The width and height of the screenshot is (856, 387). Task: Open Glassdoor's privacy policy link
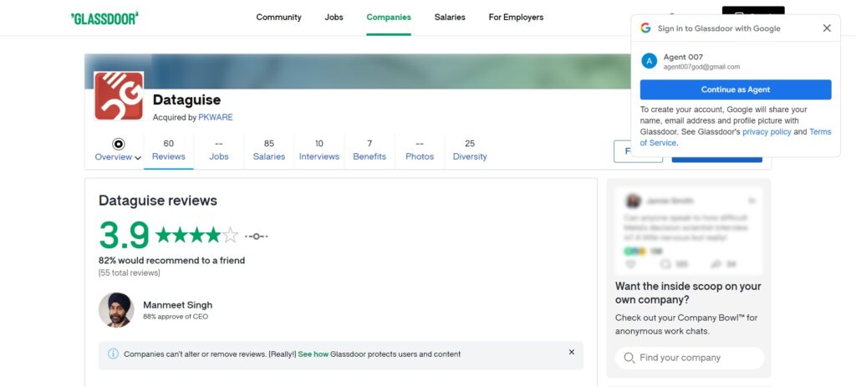pos(767,132)
